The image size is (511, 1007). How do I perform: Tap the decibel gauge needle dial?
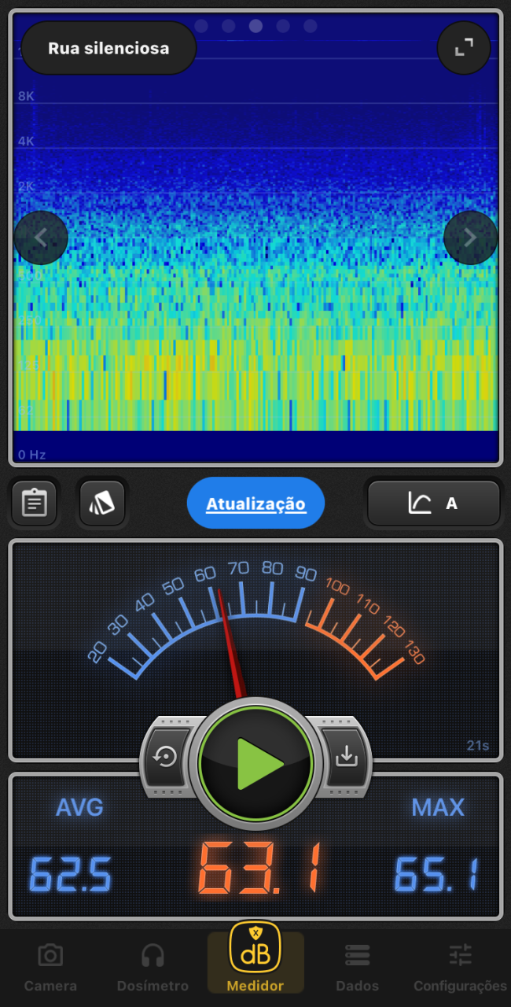(x=256, y=622)
